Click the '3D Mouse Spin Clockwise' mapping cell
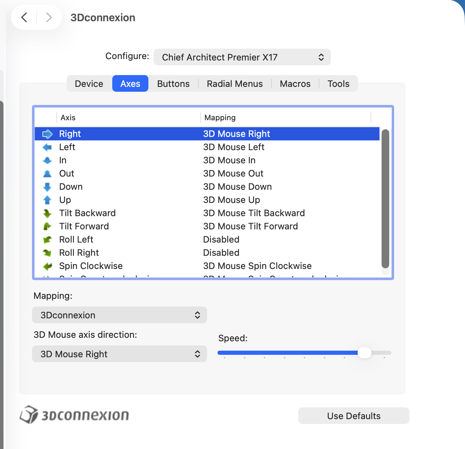 [x=258, y=266]
